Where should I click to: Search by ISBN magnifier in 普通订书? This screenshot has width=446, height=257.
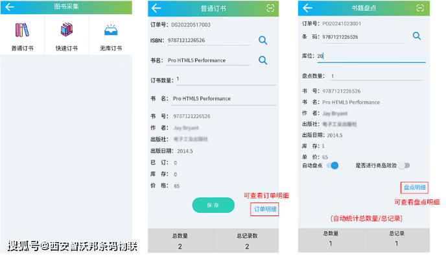click(263, 40)
